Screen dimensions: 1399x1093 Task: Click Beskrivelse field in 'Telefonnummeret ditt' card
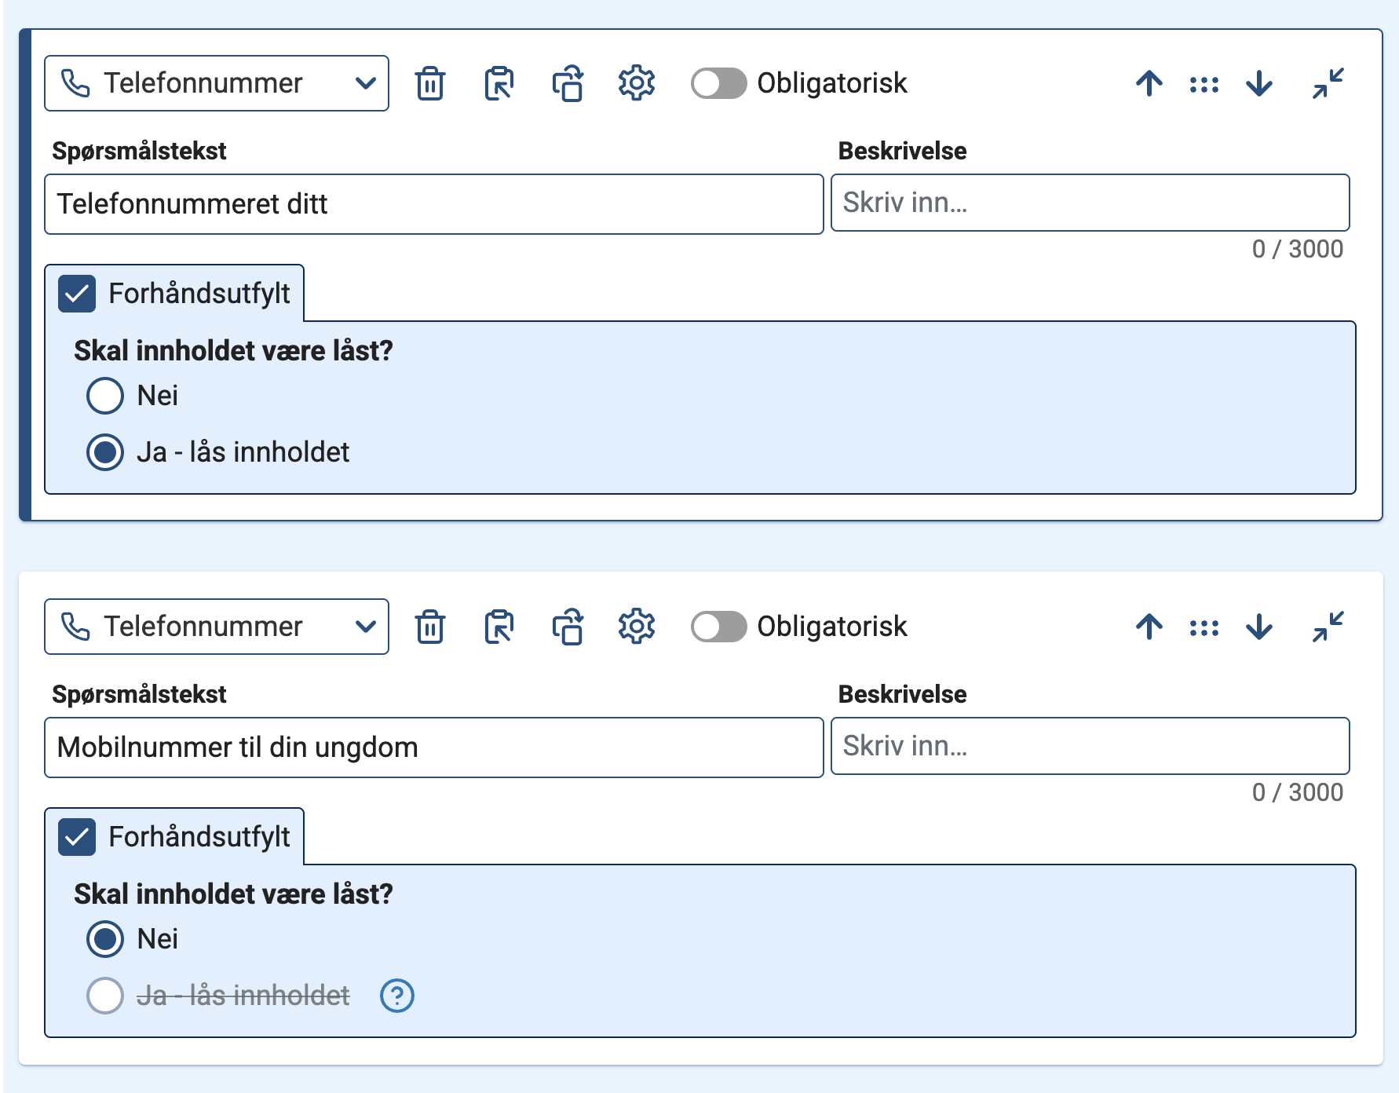1090,203
